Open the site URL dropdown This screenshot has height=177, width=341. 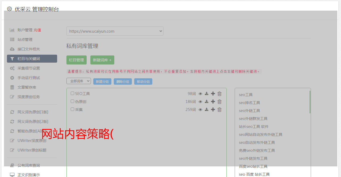(115, 31)
